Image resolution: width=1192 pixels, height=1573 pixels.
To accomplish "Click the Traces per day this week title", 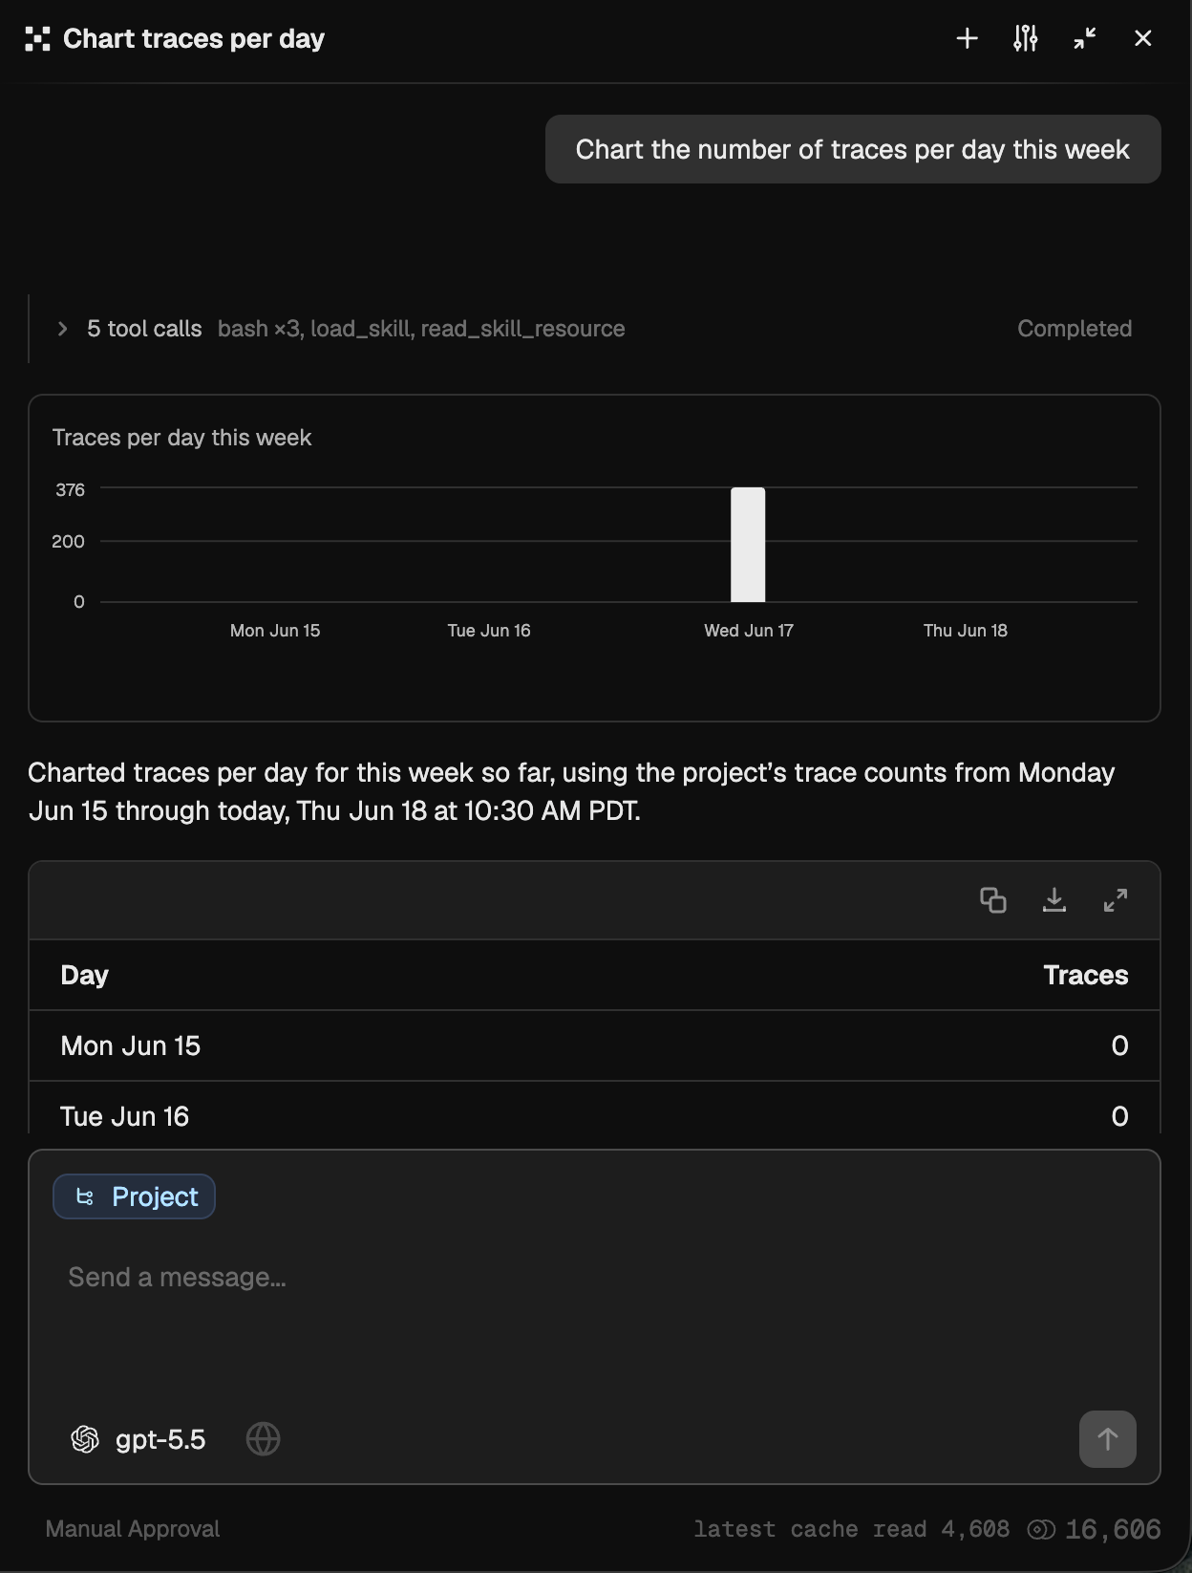I will (x=181, y=438).
